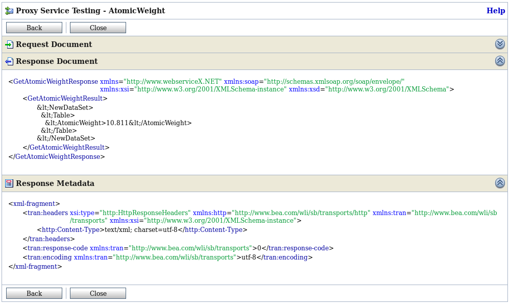Click the bottom Close button
The image size is (510, 305).
[x=98, y=293]
